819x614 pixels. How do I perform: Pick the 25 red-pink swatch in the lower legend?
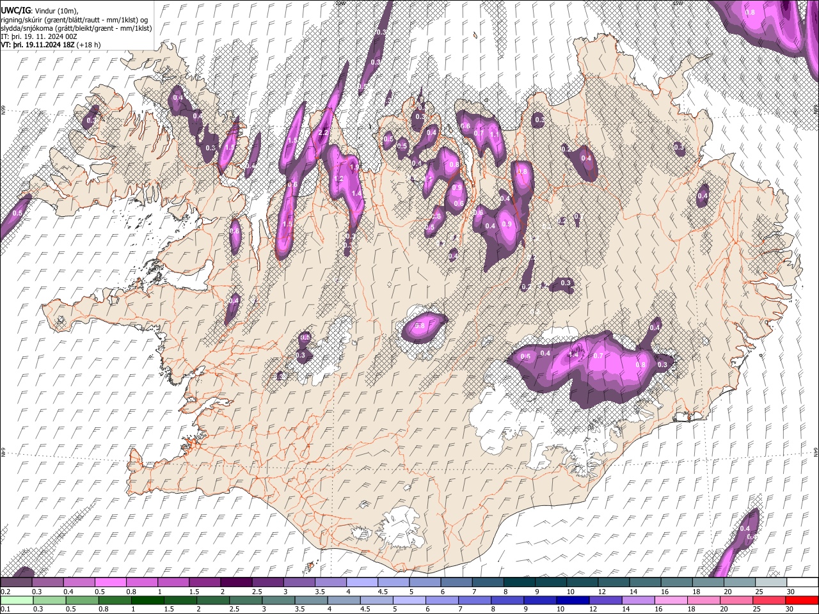tap(769, 601)
